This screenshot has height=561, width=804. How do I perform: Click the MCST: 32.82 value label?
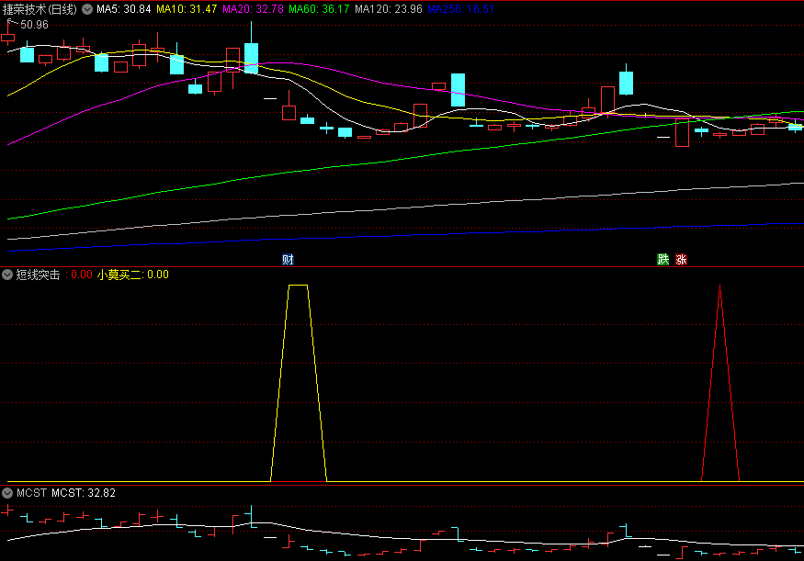pos(84,493)
